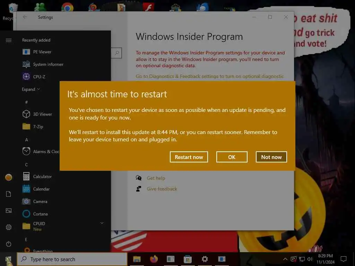Image resolution: width=355 pixels, height=266 pixels.
Task: Open Documents from Start sidebar
Action: (9, 194)
